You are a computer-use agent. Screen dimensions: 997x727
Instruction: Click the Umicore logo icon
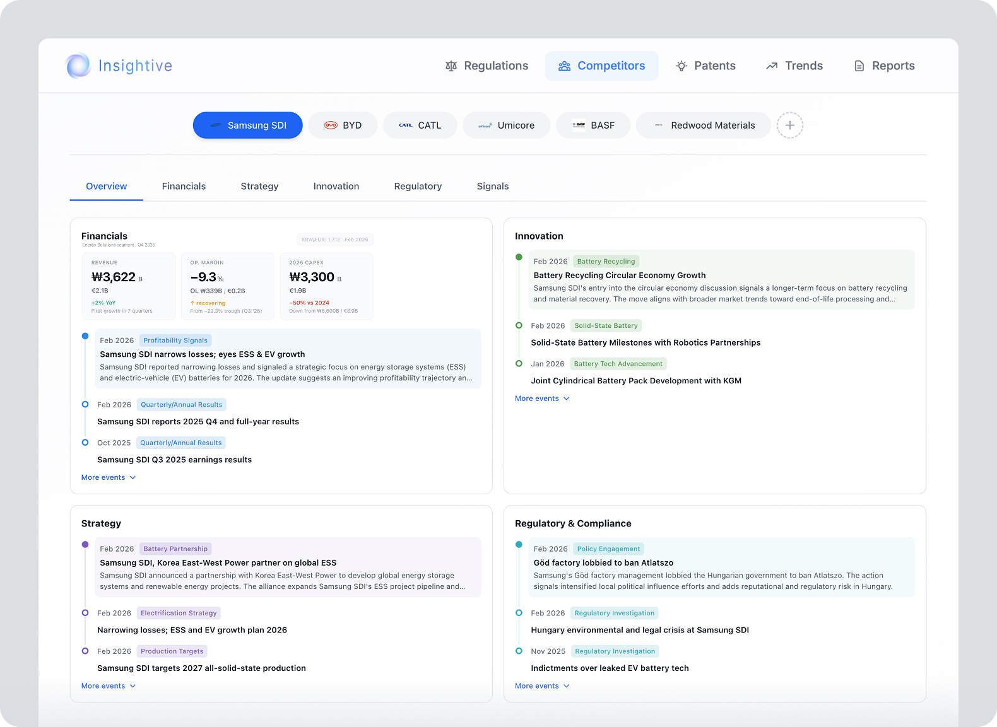coord(485,125)
